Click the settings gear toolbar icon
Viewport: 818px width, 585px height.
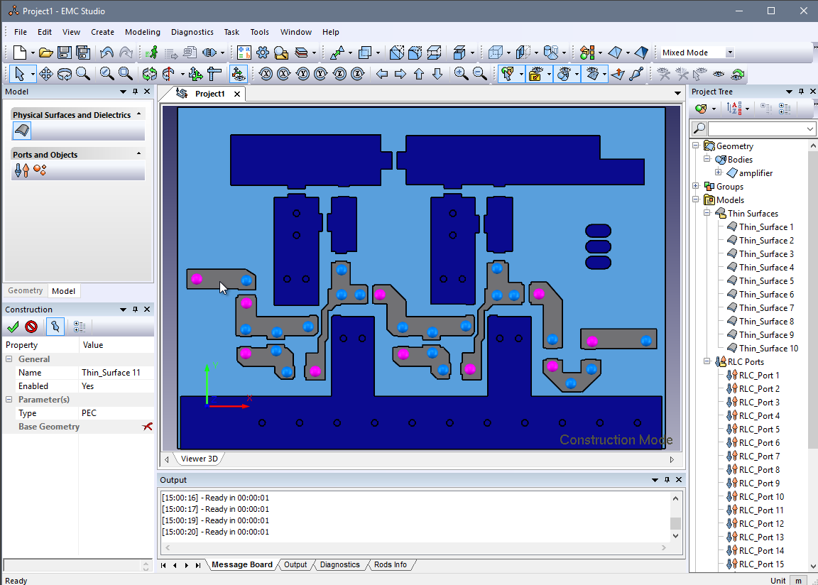[263, 53]
